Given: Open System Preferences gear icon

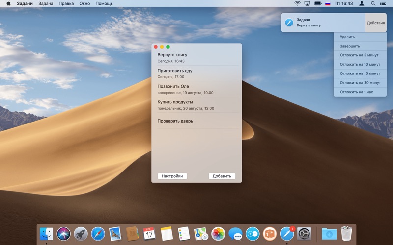Looking at the screenshot, I should [x=304, y=234].
